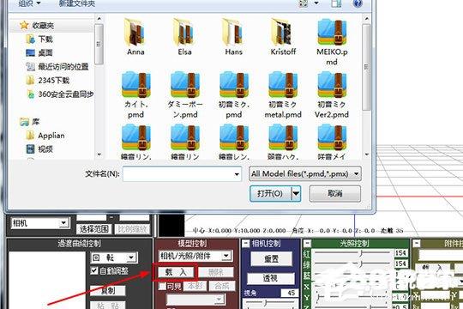Select 库 libraries in sidebar

tap(30, 122)
